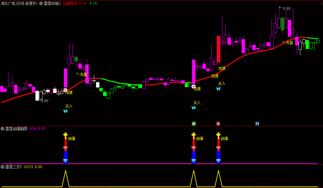Click the 启爆 label below the 涨 marker

224,138
